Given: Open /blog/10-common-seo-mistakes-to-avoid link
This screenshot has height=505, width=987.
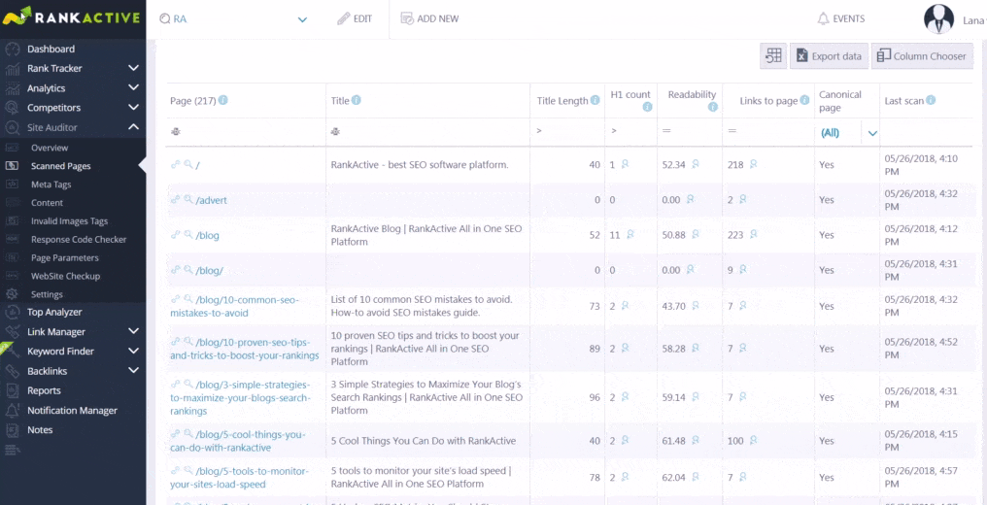Looking at the screenshot, I should [x=234, y=306].
